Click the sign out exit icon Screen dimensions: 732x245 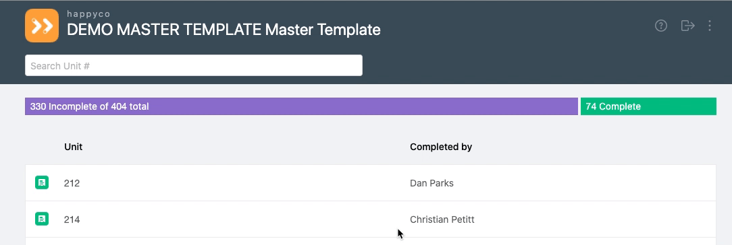click(687, 26)
